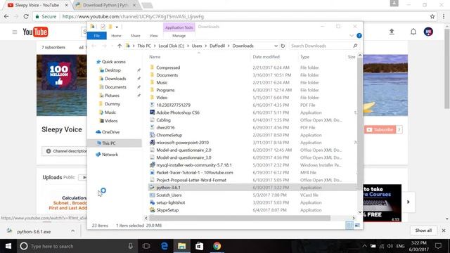This screenshot has height=253, width=450.
Task: Click the file list scroll down arrow
Action: tap(360, 212)
